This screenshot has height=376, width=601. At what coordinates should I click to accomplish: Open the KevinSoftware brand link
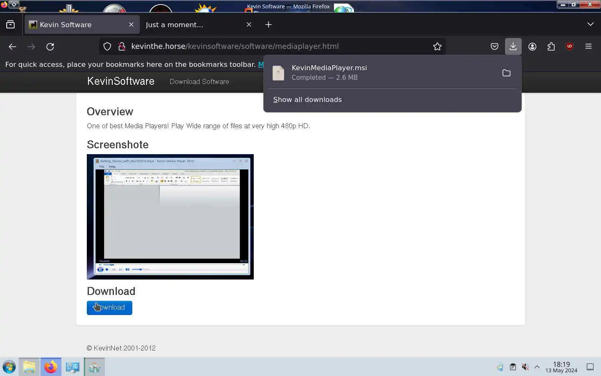coord(121,81)
